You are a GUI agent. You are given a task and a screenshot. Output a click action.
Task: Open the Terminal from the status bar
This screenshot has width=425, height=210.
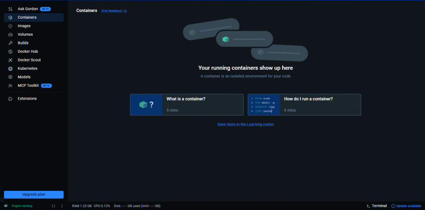pos(377,206)
